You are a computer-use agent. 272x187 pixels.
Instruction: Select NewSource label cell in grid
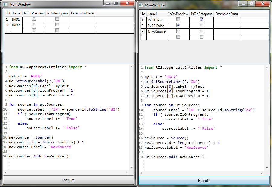[x=157, y=32]
